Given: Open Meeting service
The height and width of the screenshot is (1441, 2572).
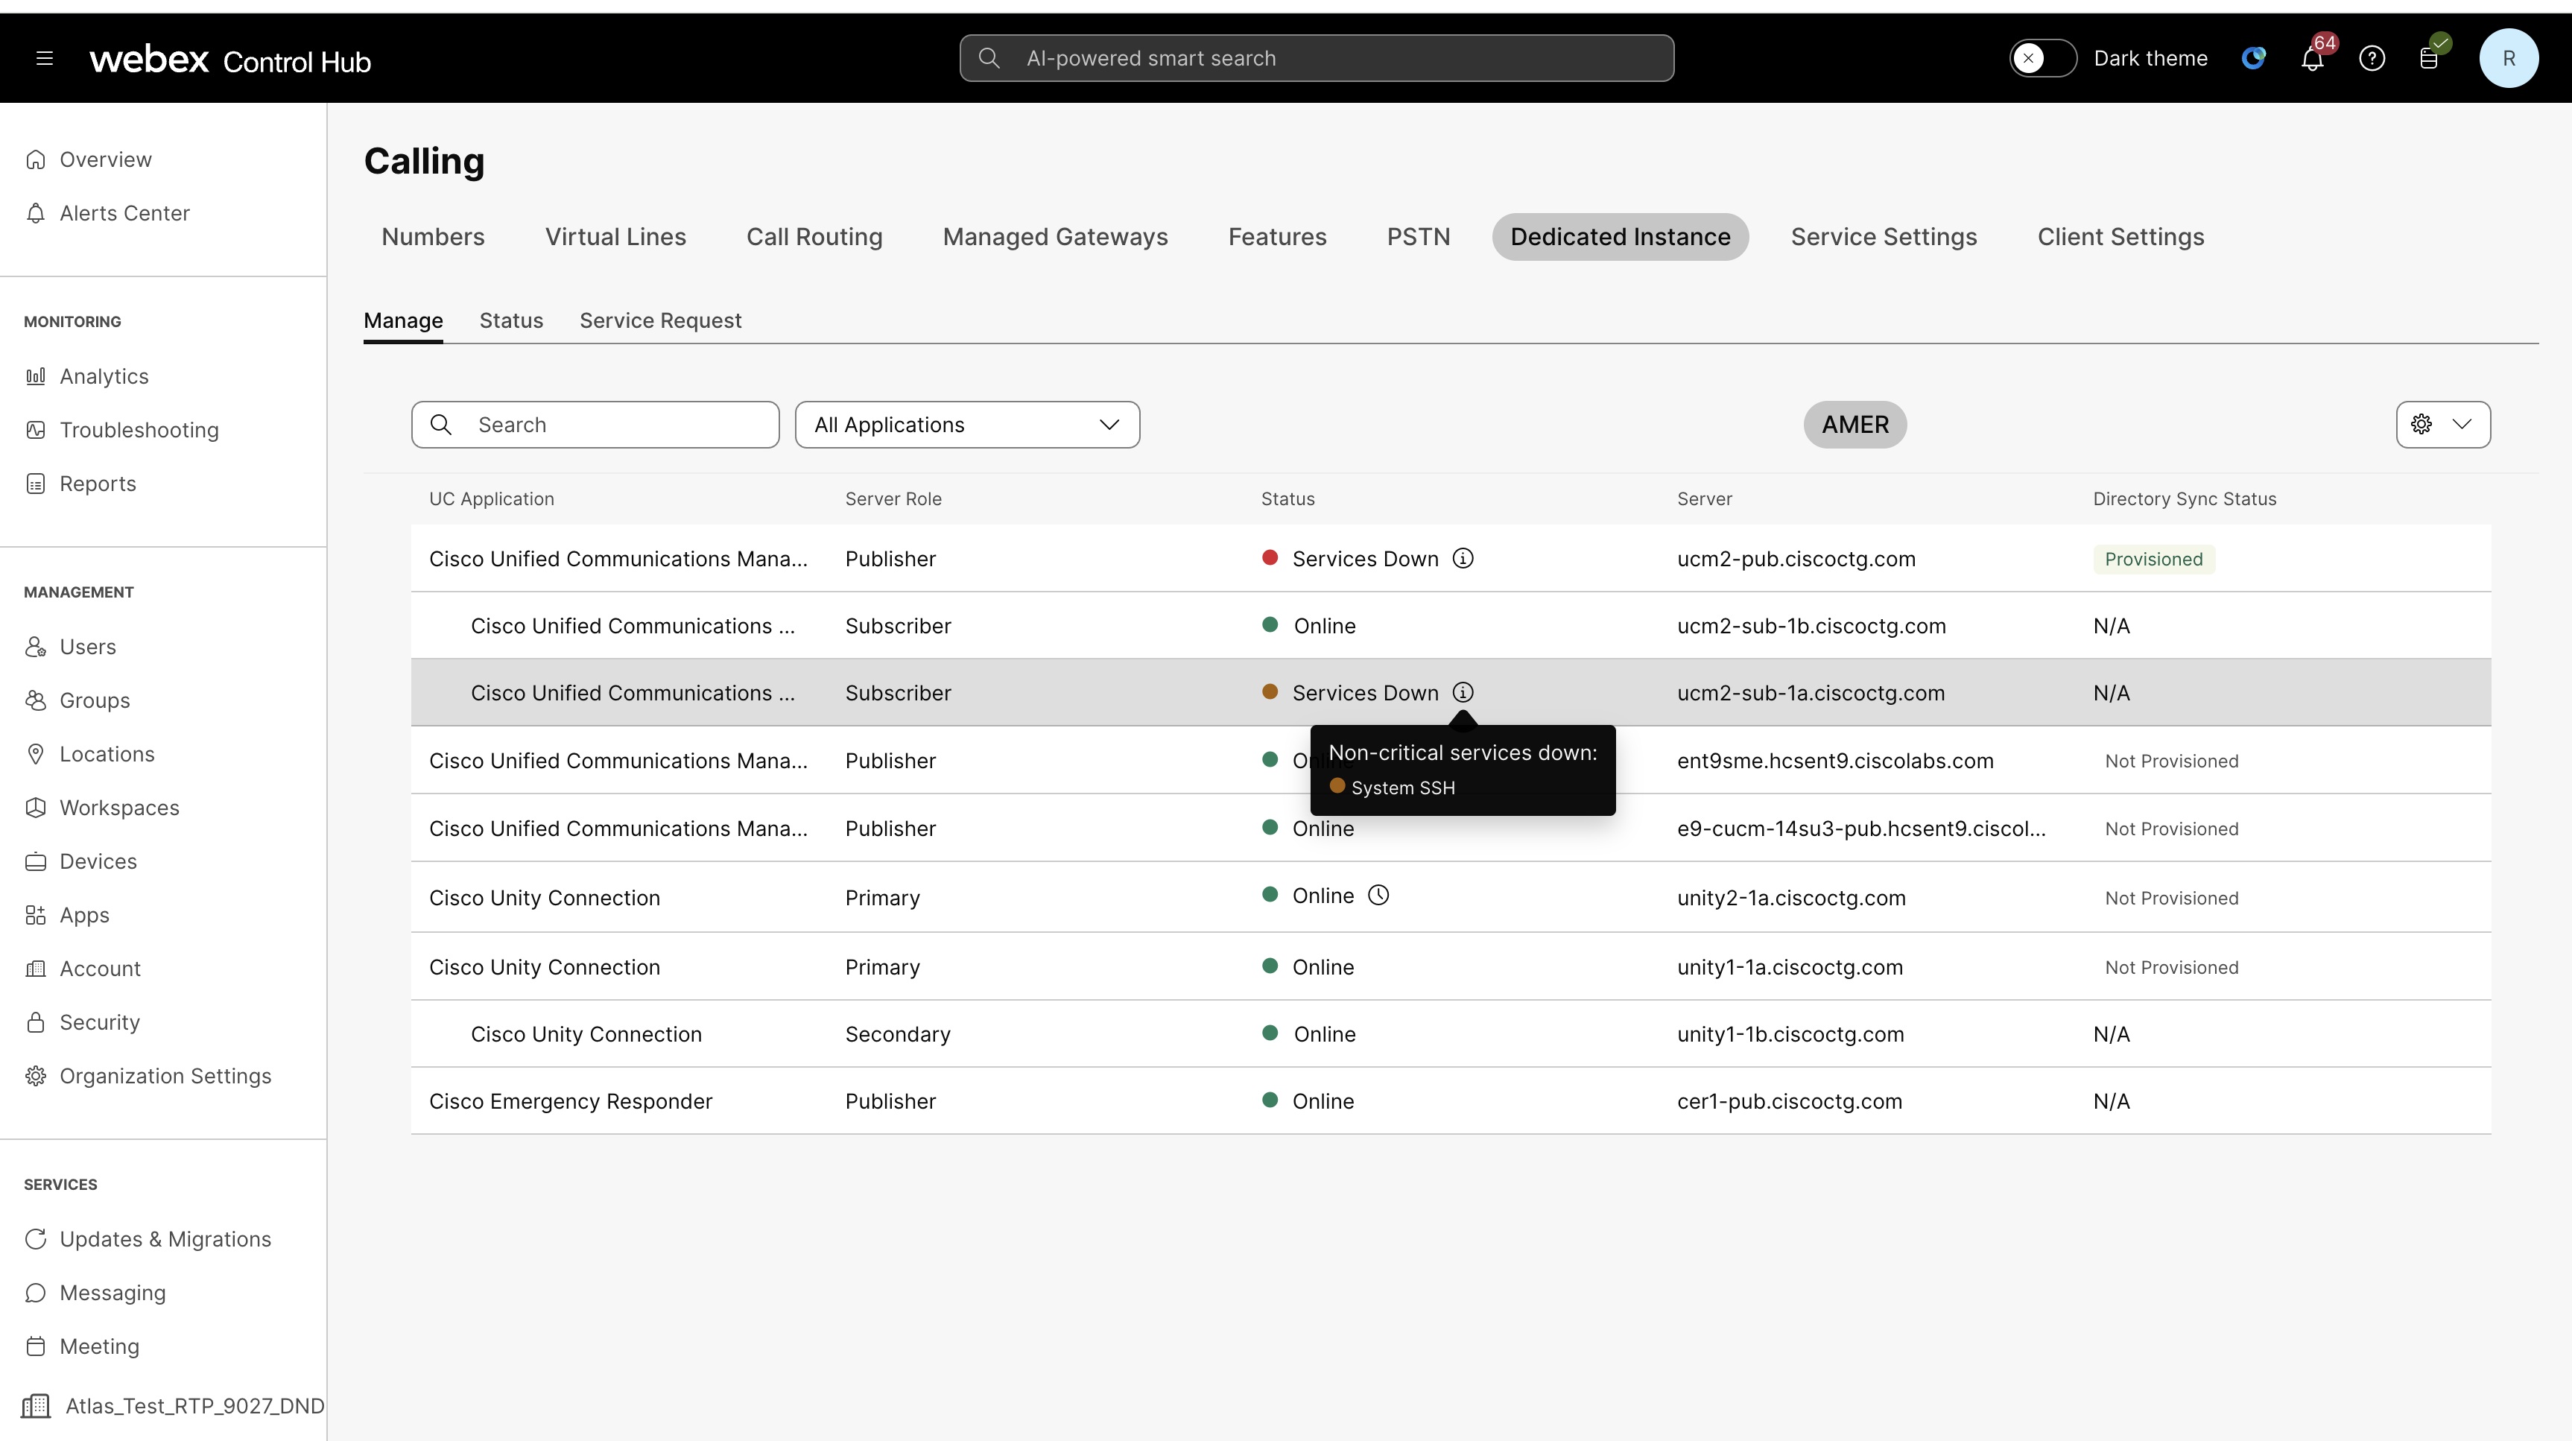Looking at the screenshot, I should coord(99,1346).
